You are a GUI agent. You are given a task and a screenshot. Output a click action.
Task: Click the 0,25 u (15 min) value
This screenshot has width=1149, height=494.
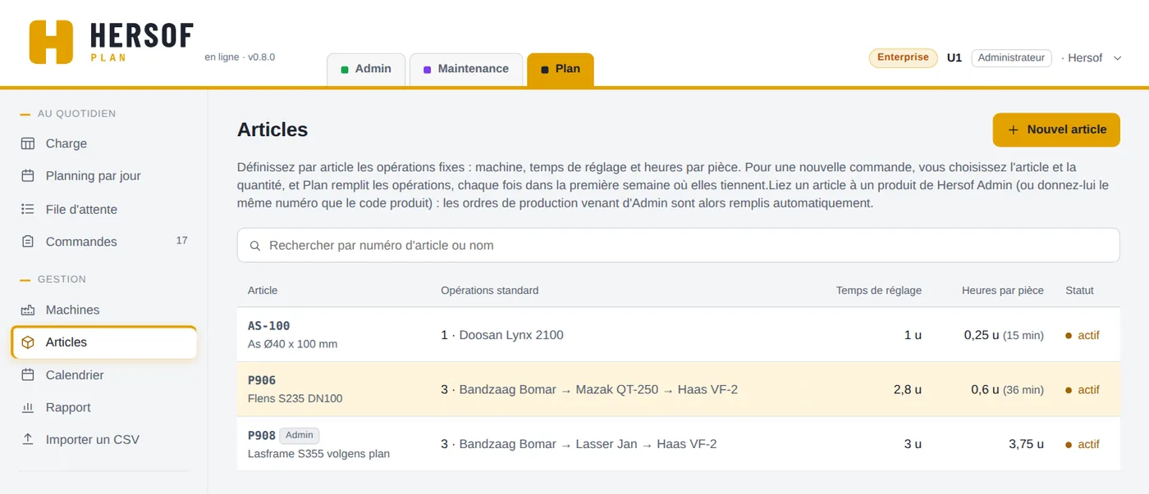[x=1004, y=335]
